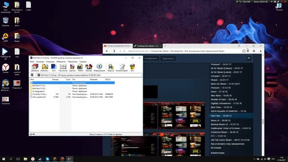Open the Корзина recycle bin desktop icon
This screenshot has width=288, height=162.
5,22
